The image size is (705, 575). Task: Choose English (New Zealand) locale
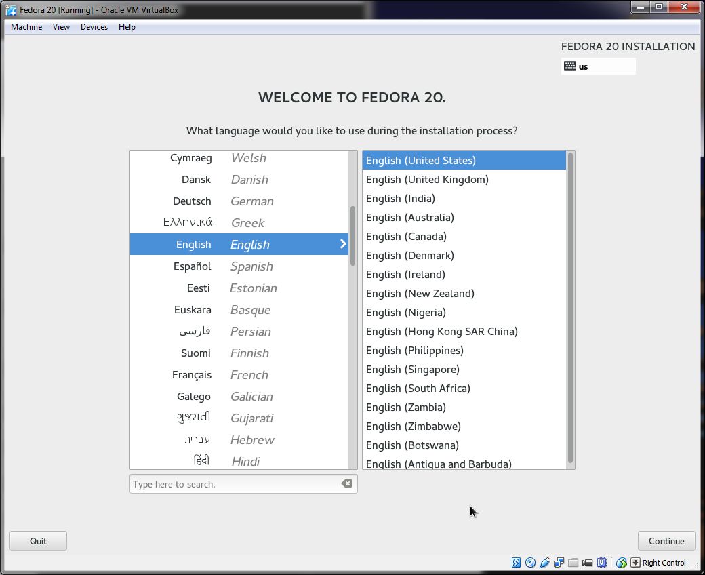pos(464,293)
